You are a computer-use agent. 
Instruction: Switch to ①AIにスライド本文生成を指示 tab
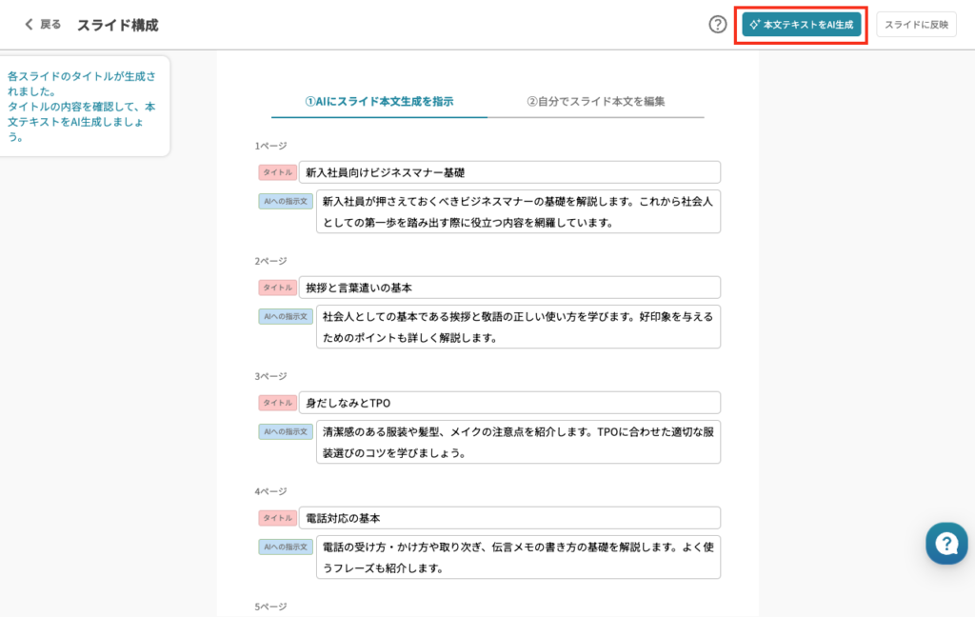point(379,101)
